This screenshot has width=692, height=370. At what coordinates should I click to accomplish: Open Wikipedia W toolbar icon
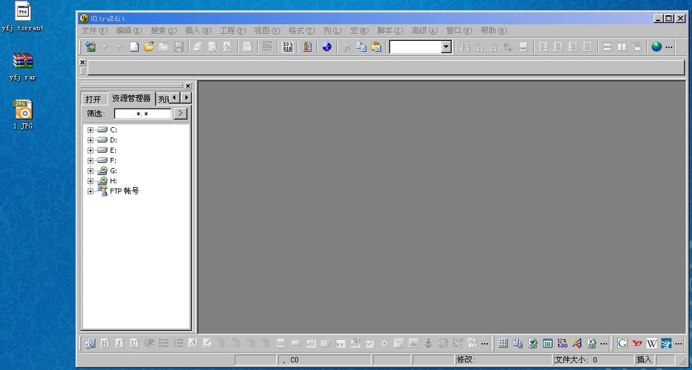(x=652, y=343)
